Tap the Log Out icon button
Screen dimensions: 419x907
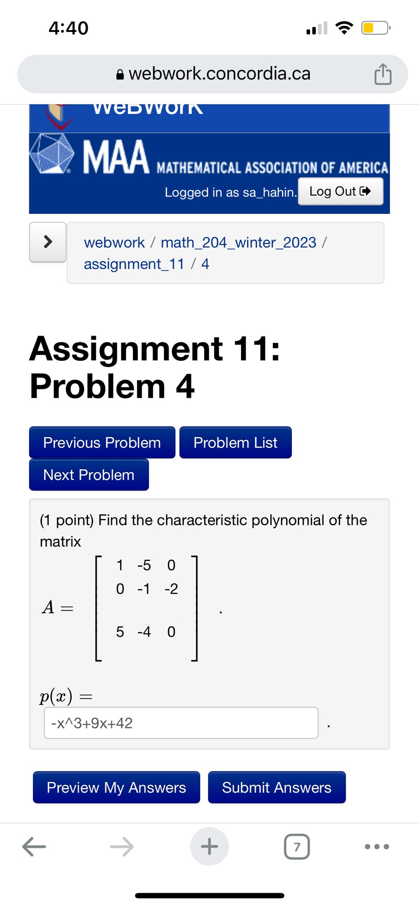coord(340,191)
